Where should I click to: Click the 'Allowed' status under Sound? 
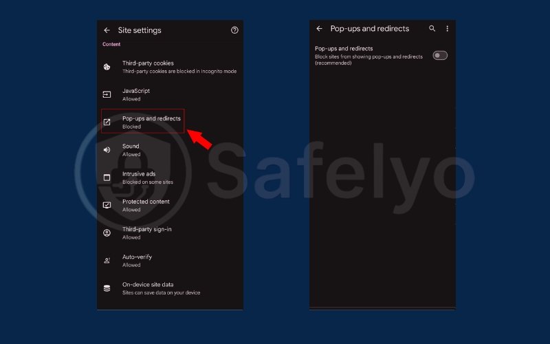coord(131,154)
